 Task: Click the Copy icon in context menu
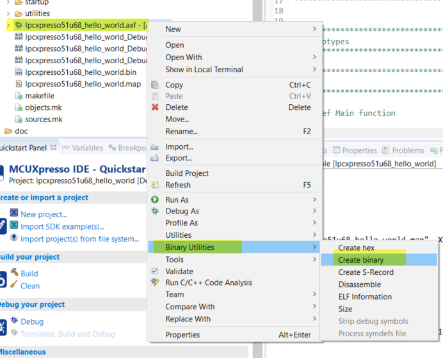154,84
